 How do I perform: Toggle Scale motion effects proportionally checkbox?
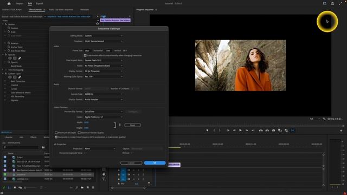tap(85, 55)
